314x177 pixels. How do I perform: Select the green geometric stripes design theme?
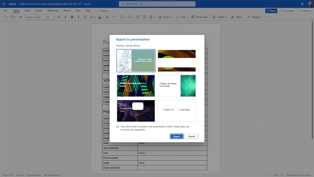pyautogui.click(x=136, y=86)
